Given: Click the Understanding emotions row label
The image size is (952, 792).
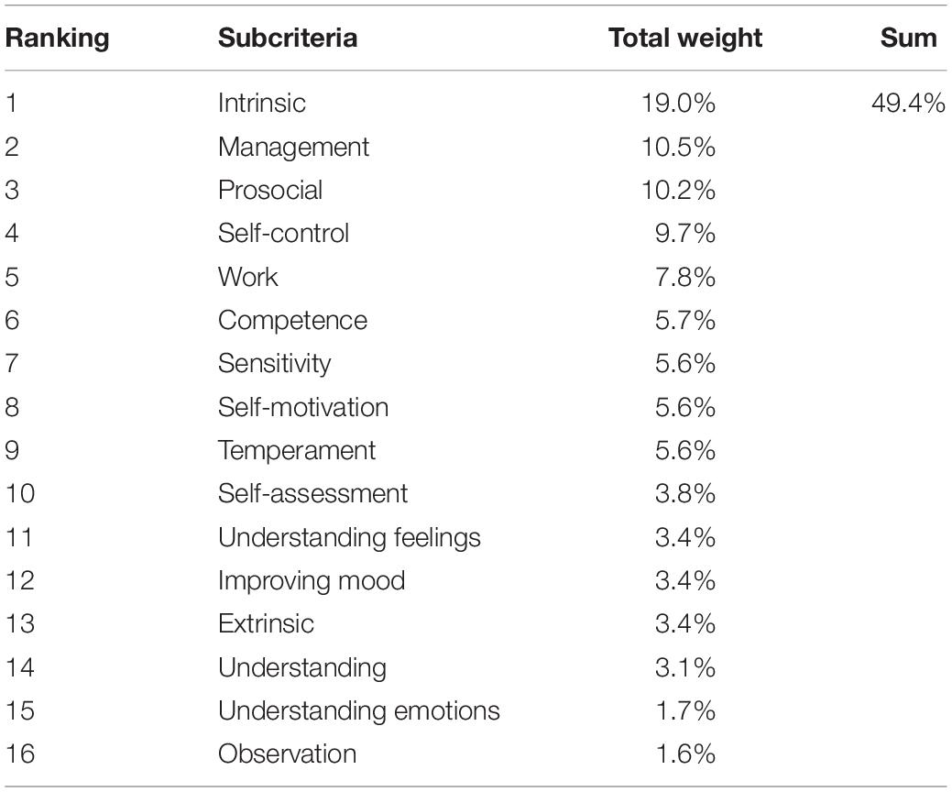Looking at the screenshot, I should [359, 710].
